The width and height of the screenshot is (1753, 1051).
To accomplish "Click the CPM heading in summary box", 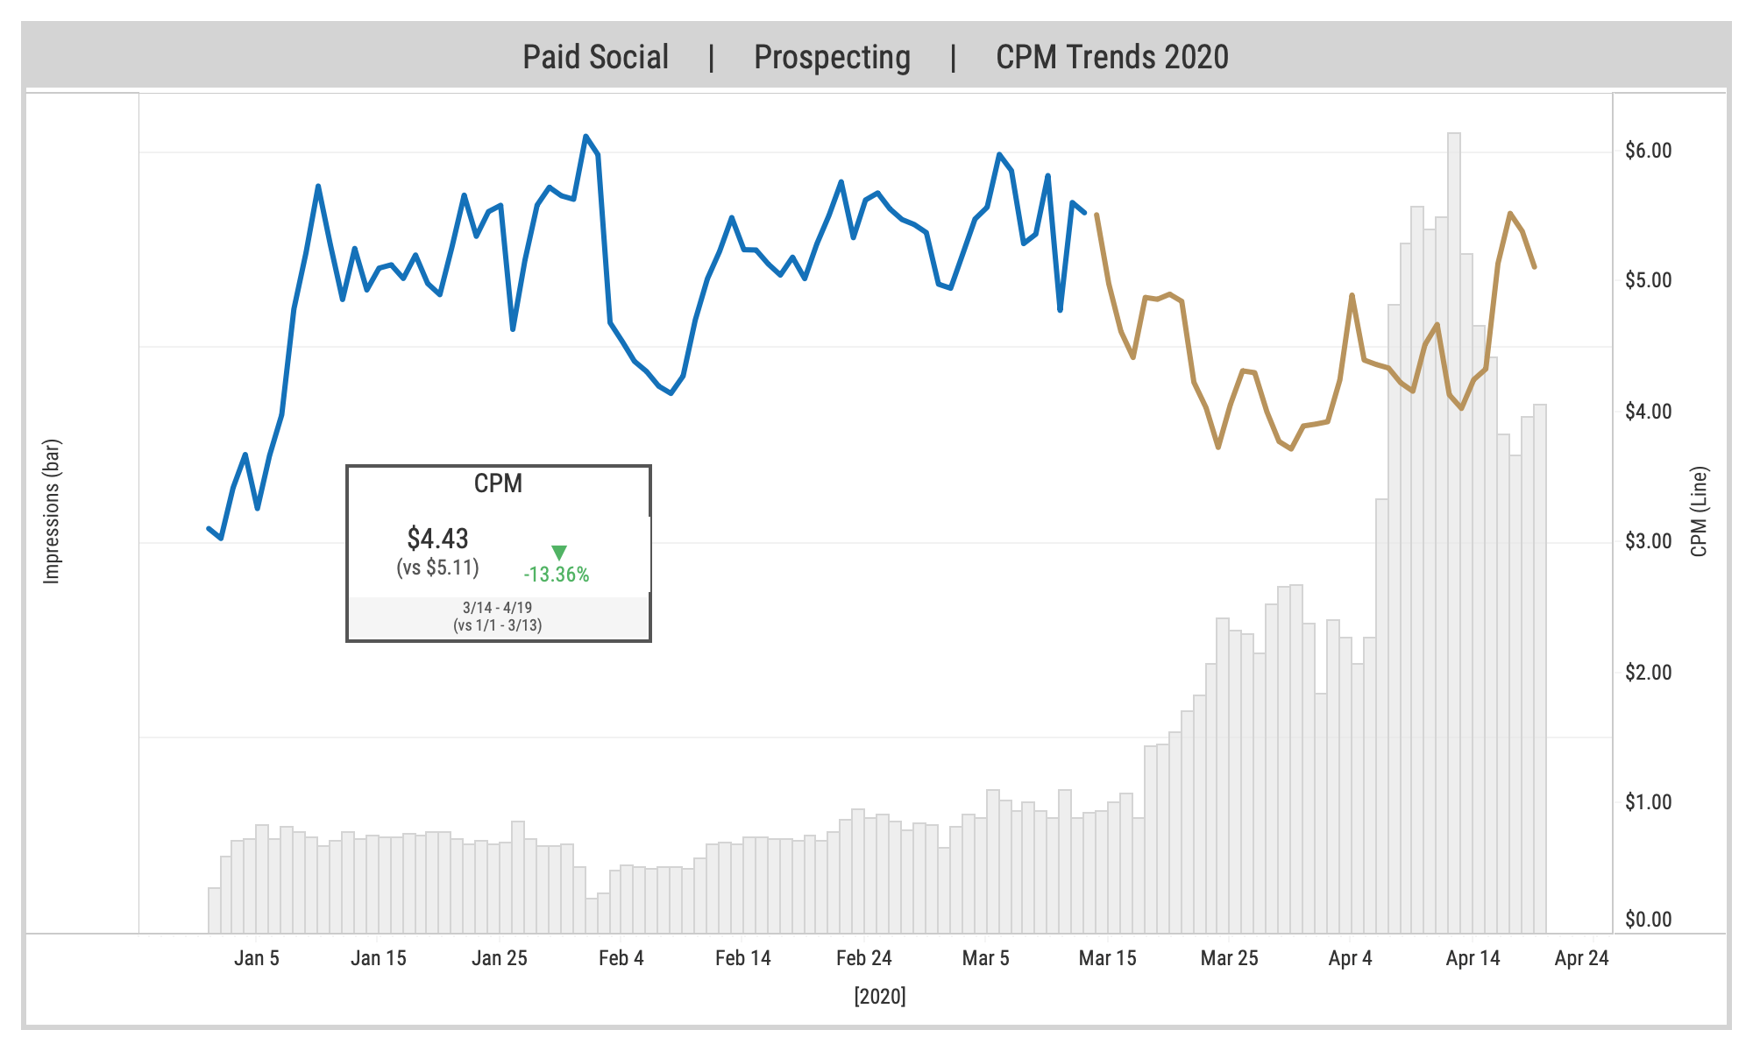I will [498, 483].
